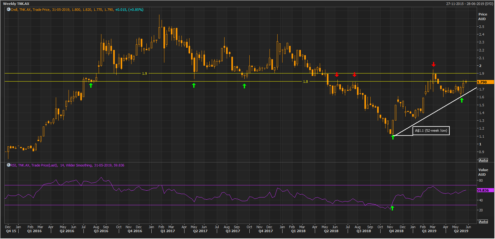The width and height of the screenshot is (495, 239).
Task: Click the Q4 2018 quarter label
Action: [x=396, y=231]
